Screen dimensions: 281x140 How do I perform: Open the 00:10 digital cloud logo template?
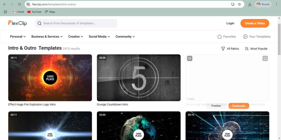(x=227, y=126)
